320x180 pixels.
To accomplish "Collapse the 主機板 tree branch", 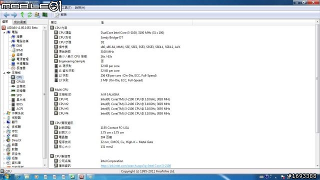I will coord(4,73).
